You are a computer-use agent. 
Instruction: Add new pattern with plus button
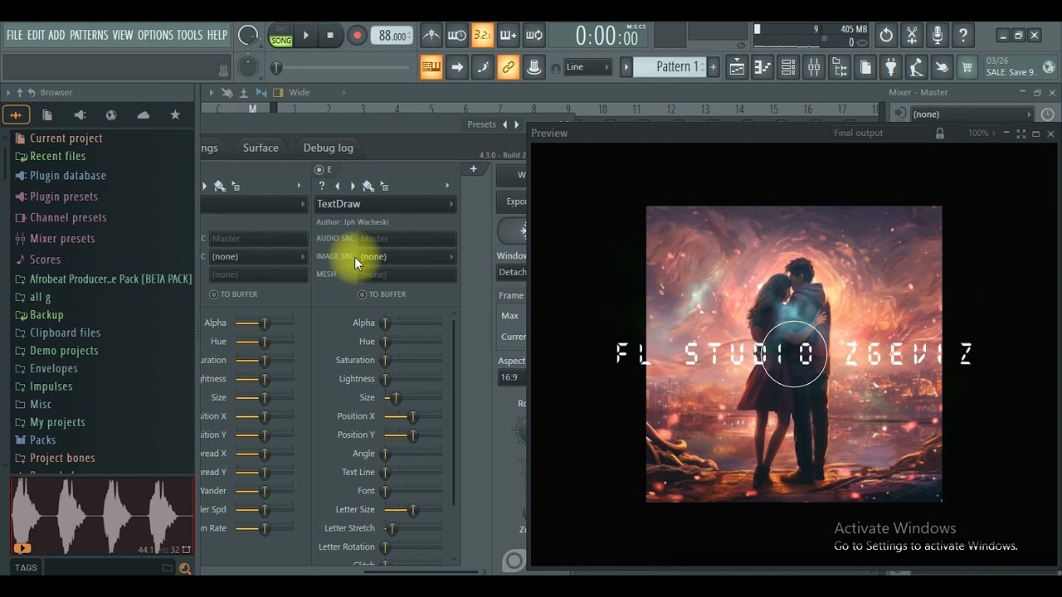pyautogui.click(x=713, y=67)
